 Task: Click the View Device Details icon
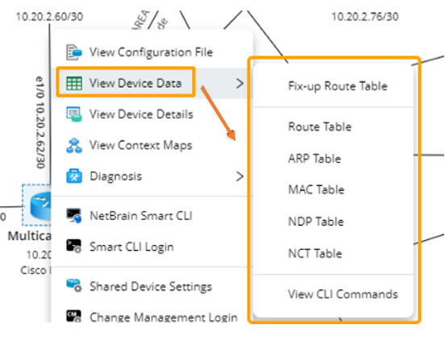coord(74,114)
